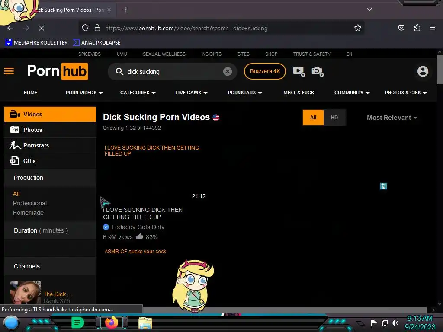443x332 pixels.
Task: Open the File Explorer taskbar icon
Action: [145, 322]
